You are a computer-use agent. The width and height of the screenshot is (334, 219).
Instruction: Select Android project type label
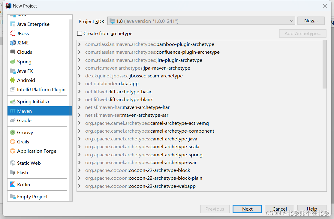(x=26, y=80)
